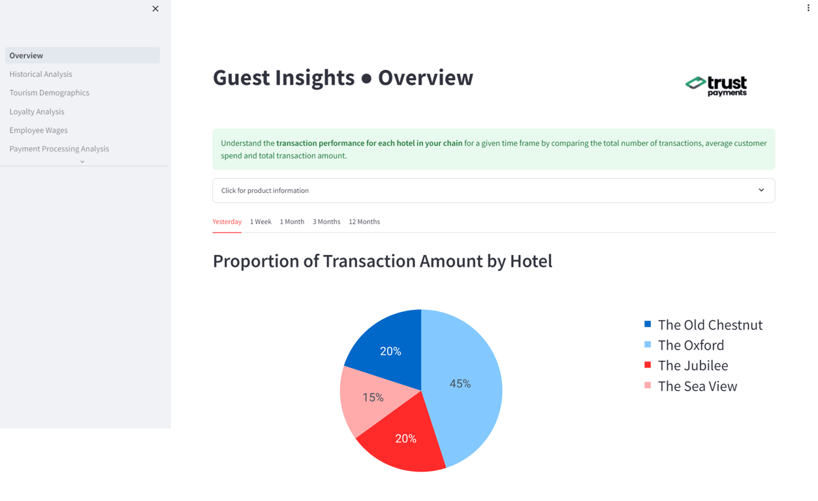Switch to the 1 Week tab
The image size is (818, 501).
pyautogui.click(x=260, y=222)
